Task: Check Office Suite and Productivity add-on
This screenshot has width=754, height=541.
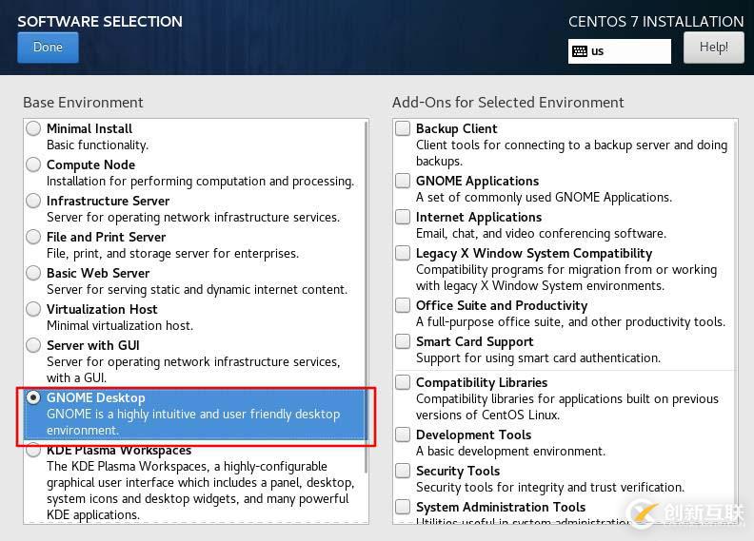Action: tap(404, 305)
